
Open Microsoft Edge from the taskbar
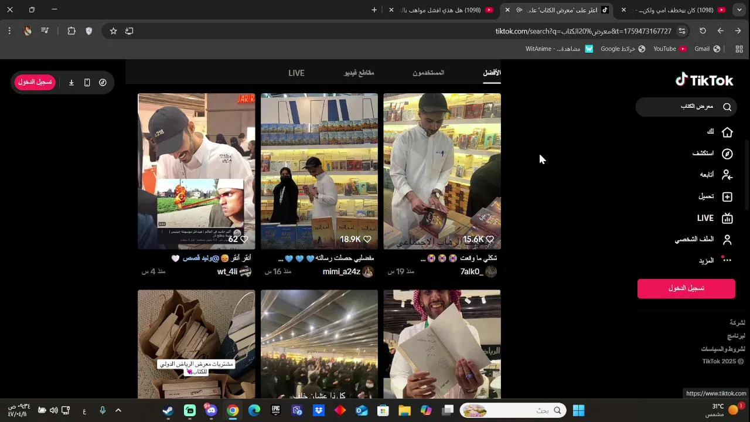(x=254, y=410)
